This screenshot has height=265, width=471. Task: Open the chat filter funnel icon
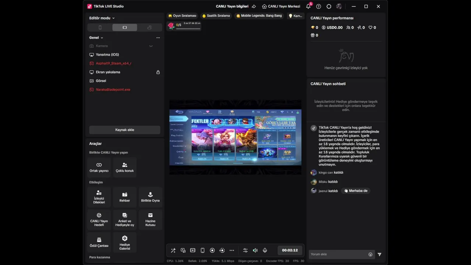379,254
